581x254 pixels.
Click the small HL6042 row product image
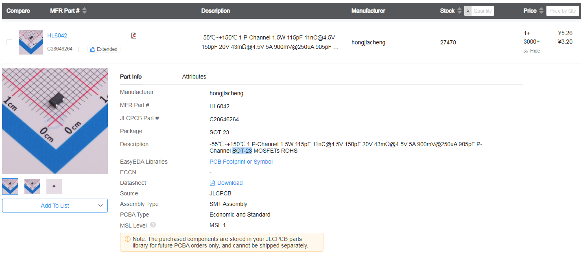click(31, 42)
